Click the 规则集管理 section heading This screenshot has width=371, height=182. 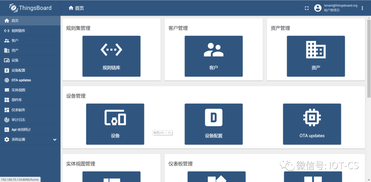[x=78, y=29]
